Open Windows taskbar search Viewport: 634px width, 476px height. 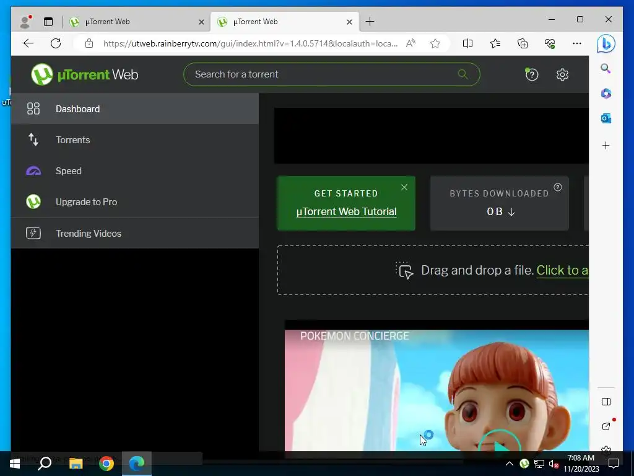[x=45, y=464]
